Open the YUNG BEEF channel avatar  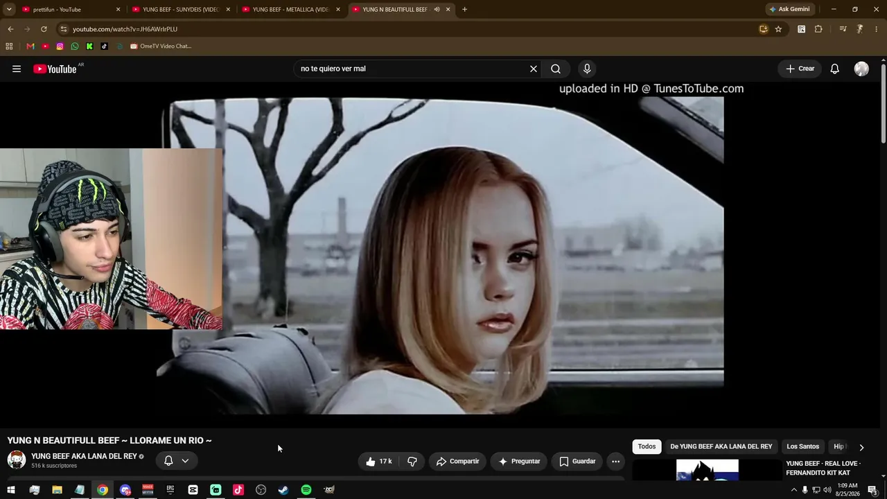(17, 460)
